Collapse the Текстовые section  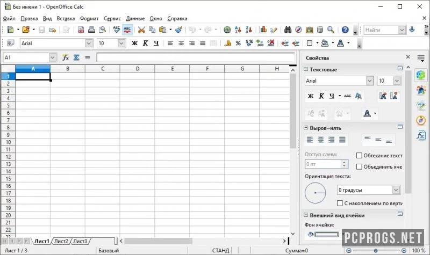pyautogui.click(x=306, y=69)
